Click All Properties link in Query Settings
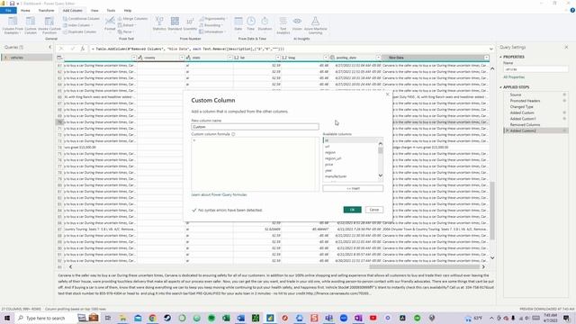 point(514,77)
